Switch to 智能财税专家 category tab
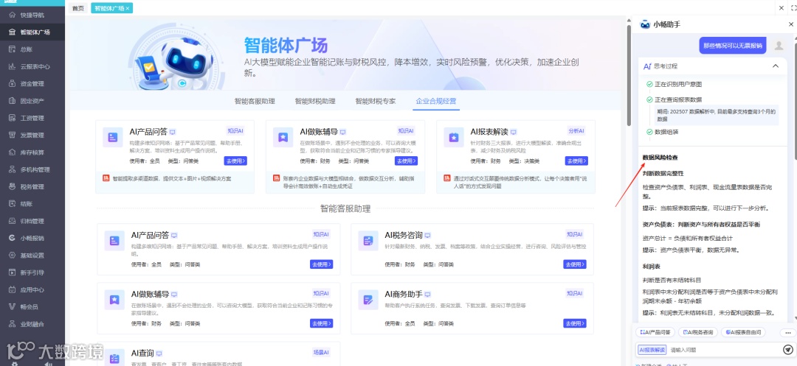Image resolution: width=797 pixels, height=366 pixels. pyautogui.click(x=376, y=101)
